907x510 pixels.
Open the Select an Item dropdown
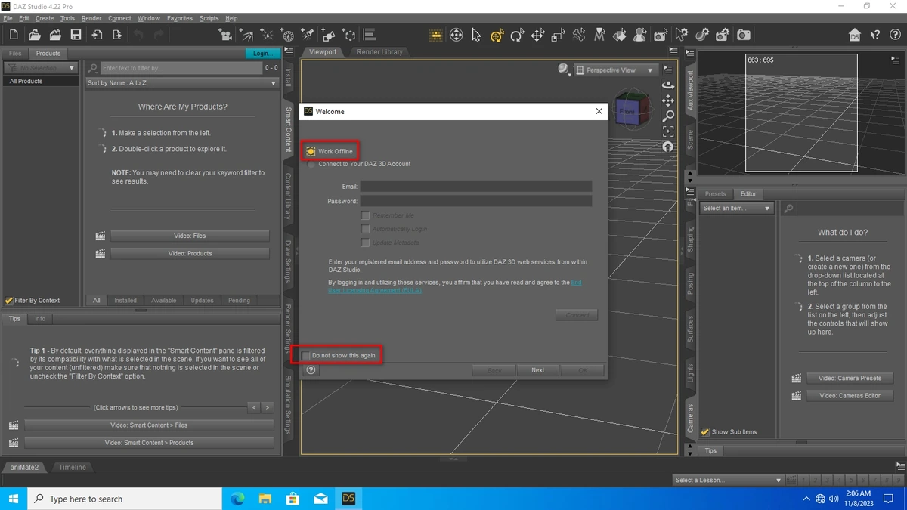[737, 208]
